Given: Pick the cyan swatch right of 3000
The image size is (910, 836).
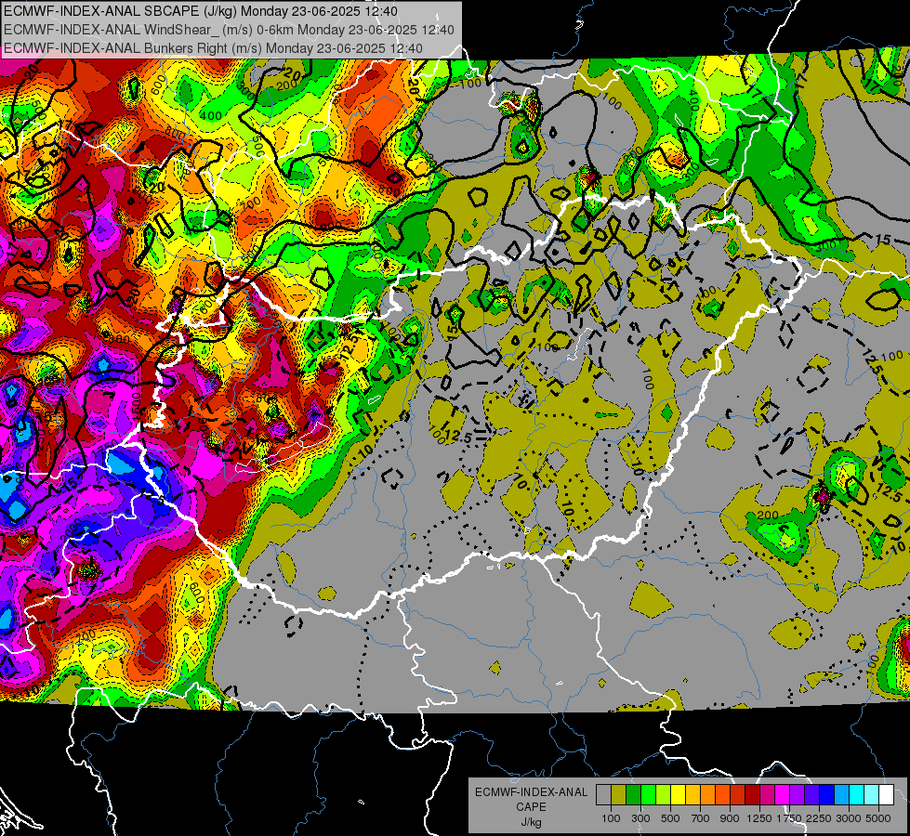Looking at the screenshot, I should pyautogui.click(x=857, y=794).
